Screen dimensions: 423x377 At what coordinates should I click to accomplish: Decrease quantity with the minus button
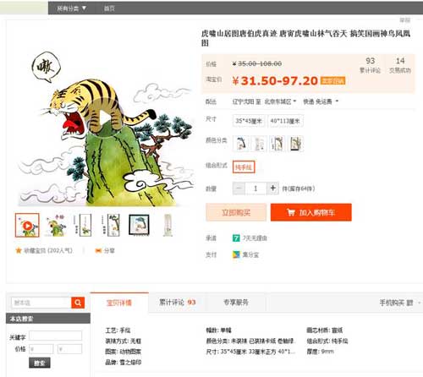(239, 188)
